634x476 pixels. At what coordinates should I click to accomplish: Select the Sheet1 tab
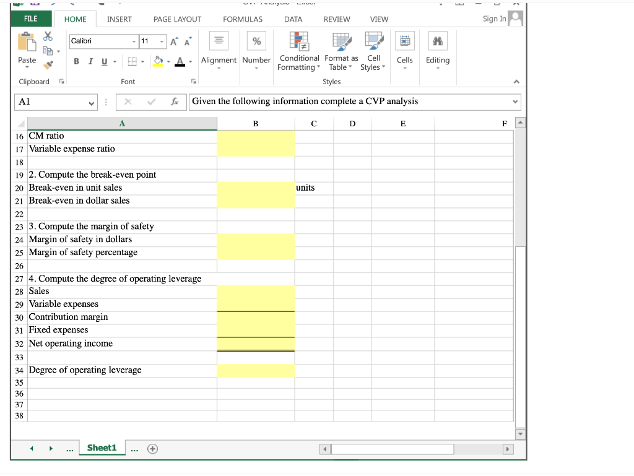(x=102, y=448)
